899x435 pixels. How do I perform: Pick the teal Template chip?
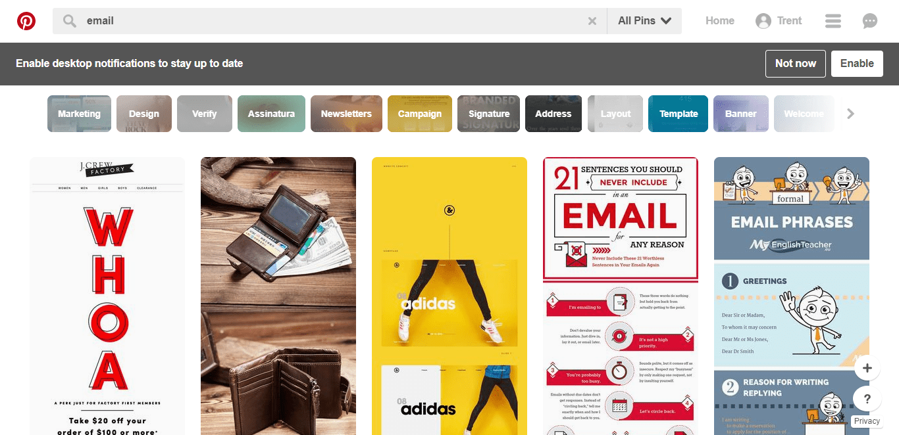[x=679, y=114]
